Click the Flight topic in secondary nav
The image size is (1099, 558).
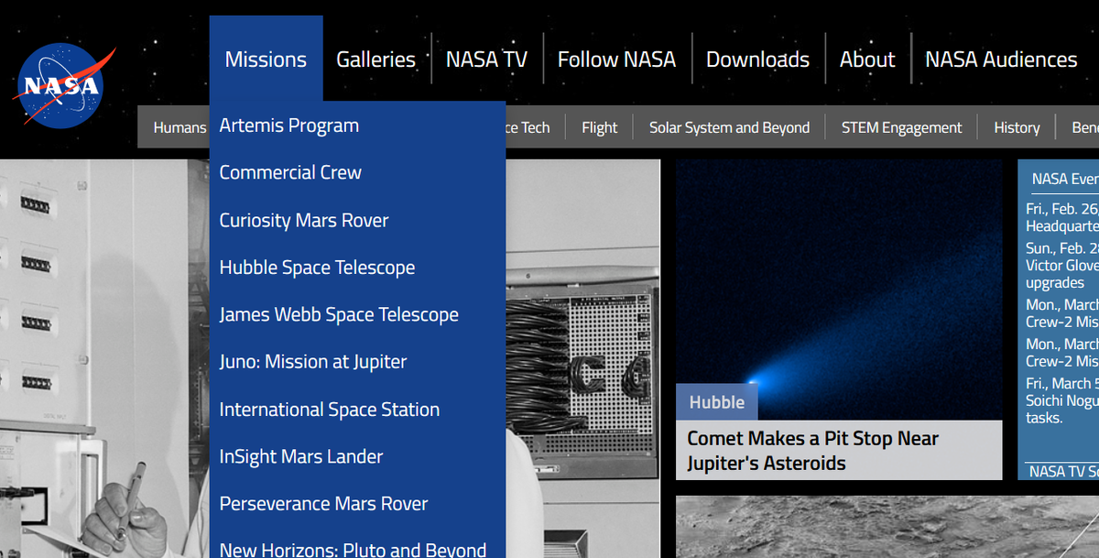(x=600, y=127)
